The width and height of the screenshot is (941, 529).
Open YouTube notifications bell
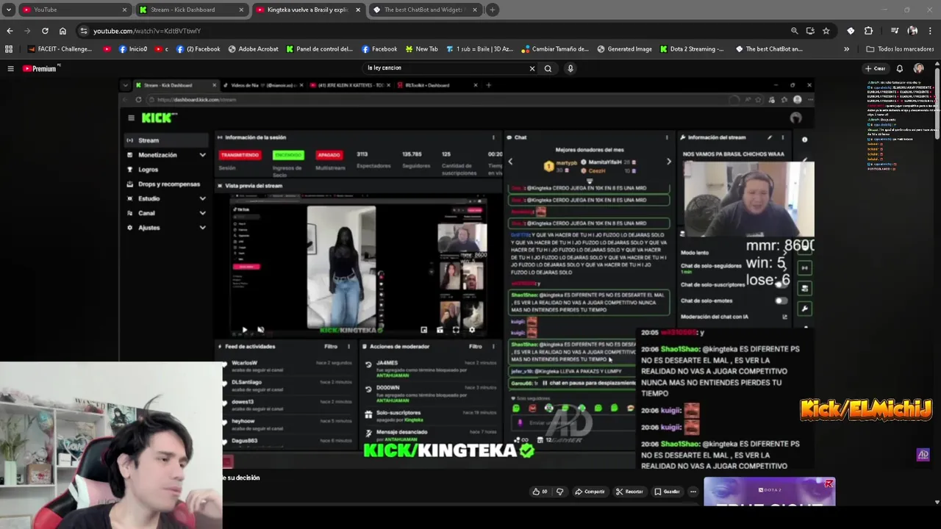(899, 68)
